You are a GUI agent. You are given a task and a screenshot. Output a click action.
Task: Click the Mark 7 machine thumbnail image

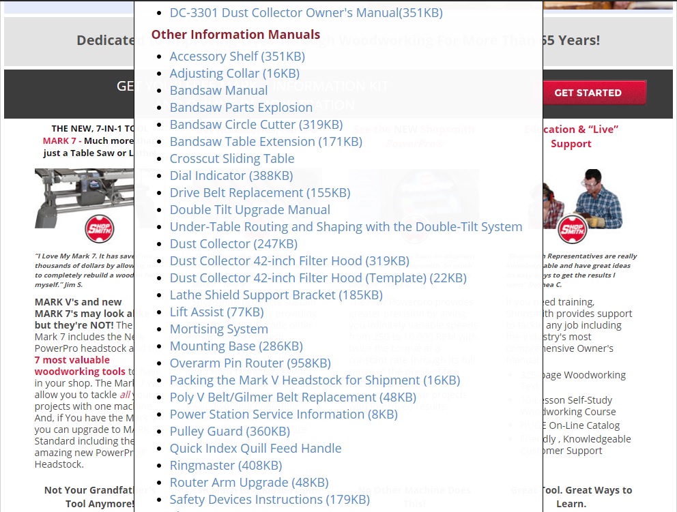[x=84, y=198]
